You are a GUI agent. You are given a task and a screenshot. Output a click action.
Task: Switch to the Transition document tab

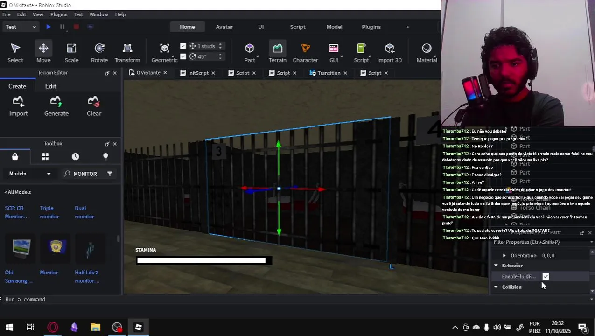click(x=329, y=73)
